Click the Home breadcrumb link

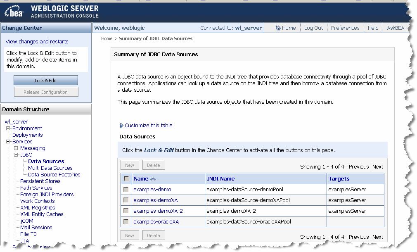[x=107, y=38]
